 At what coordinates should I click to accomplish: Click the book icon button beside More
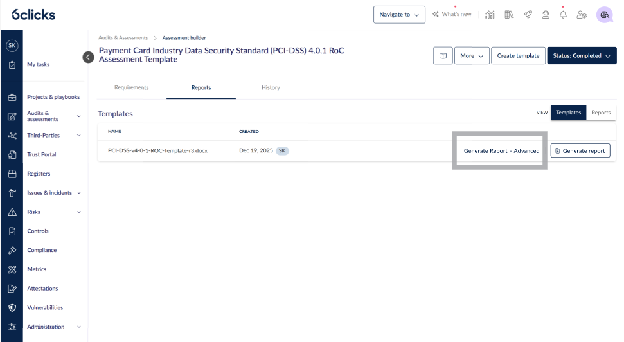point(443,56)
